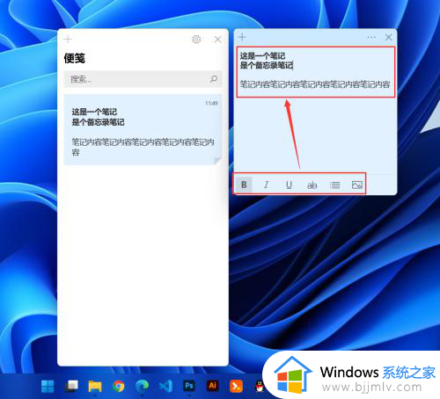Open the 这是一个笔记 note card in the list
The width and height of the screenshot is (440, 399).
click(x=143, y=129)
